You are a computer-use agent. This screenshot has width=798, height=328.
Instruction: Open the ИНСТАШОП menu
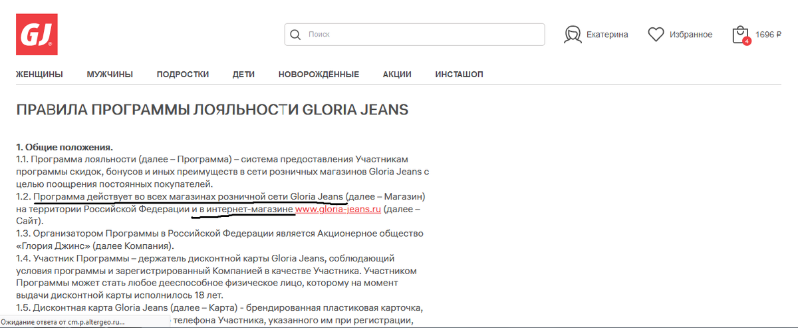pos(459,74)
